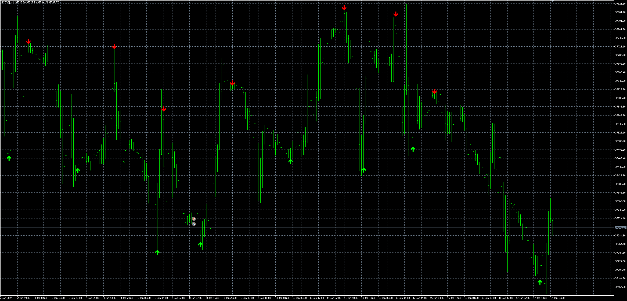Click the green up arrow above 8 Jan 07:00

point(200,244)
